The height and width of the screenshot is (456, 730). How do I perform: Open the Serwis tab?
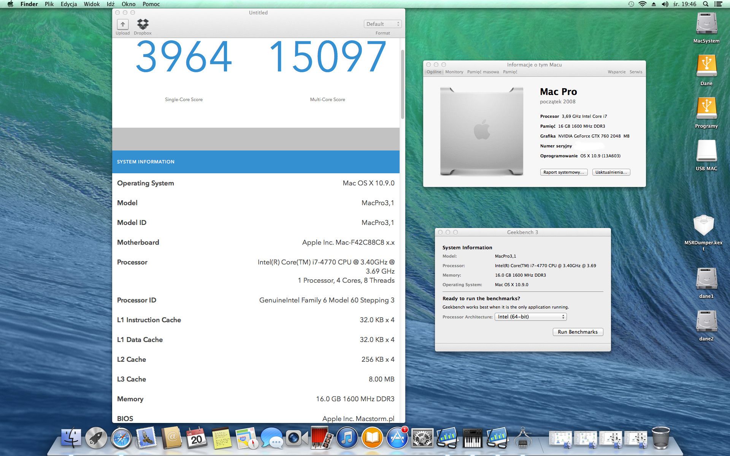coord(636,72)
